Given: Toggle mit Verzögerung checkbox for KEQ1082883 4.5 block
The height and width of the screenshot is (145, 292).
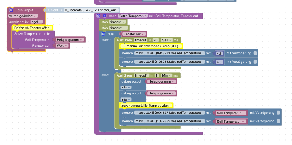Looking at the screenshot, I should [x=255, y=62].
